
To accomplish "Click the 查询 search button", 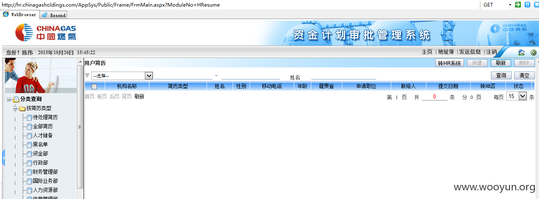I will click(x=501, y=76).
